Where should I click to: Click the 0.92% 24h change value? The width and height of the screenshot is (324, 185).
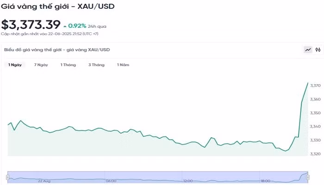[x=77, y=26]
